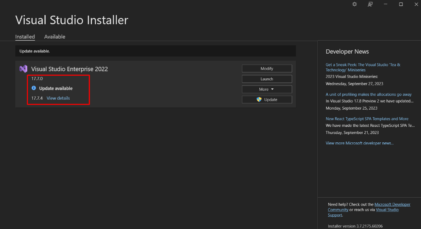Click the date Wednesday, September 27, 2023

(x=354, y=84)
